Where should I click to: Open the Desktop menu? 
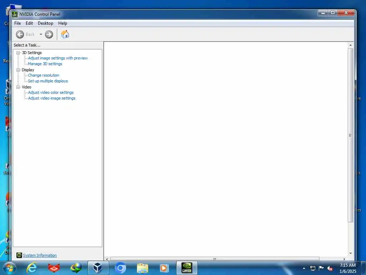(x=45, y=23)
